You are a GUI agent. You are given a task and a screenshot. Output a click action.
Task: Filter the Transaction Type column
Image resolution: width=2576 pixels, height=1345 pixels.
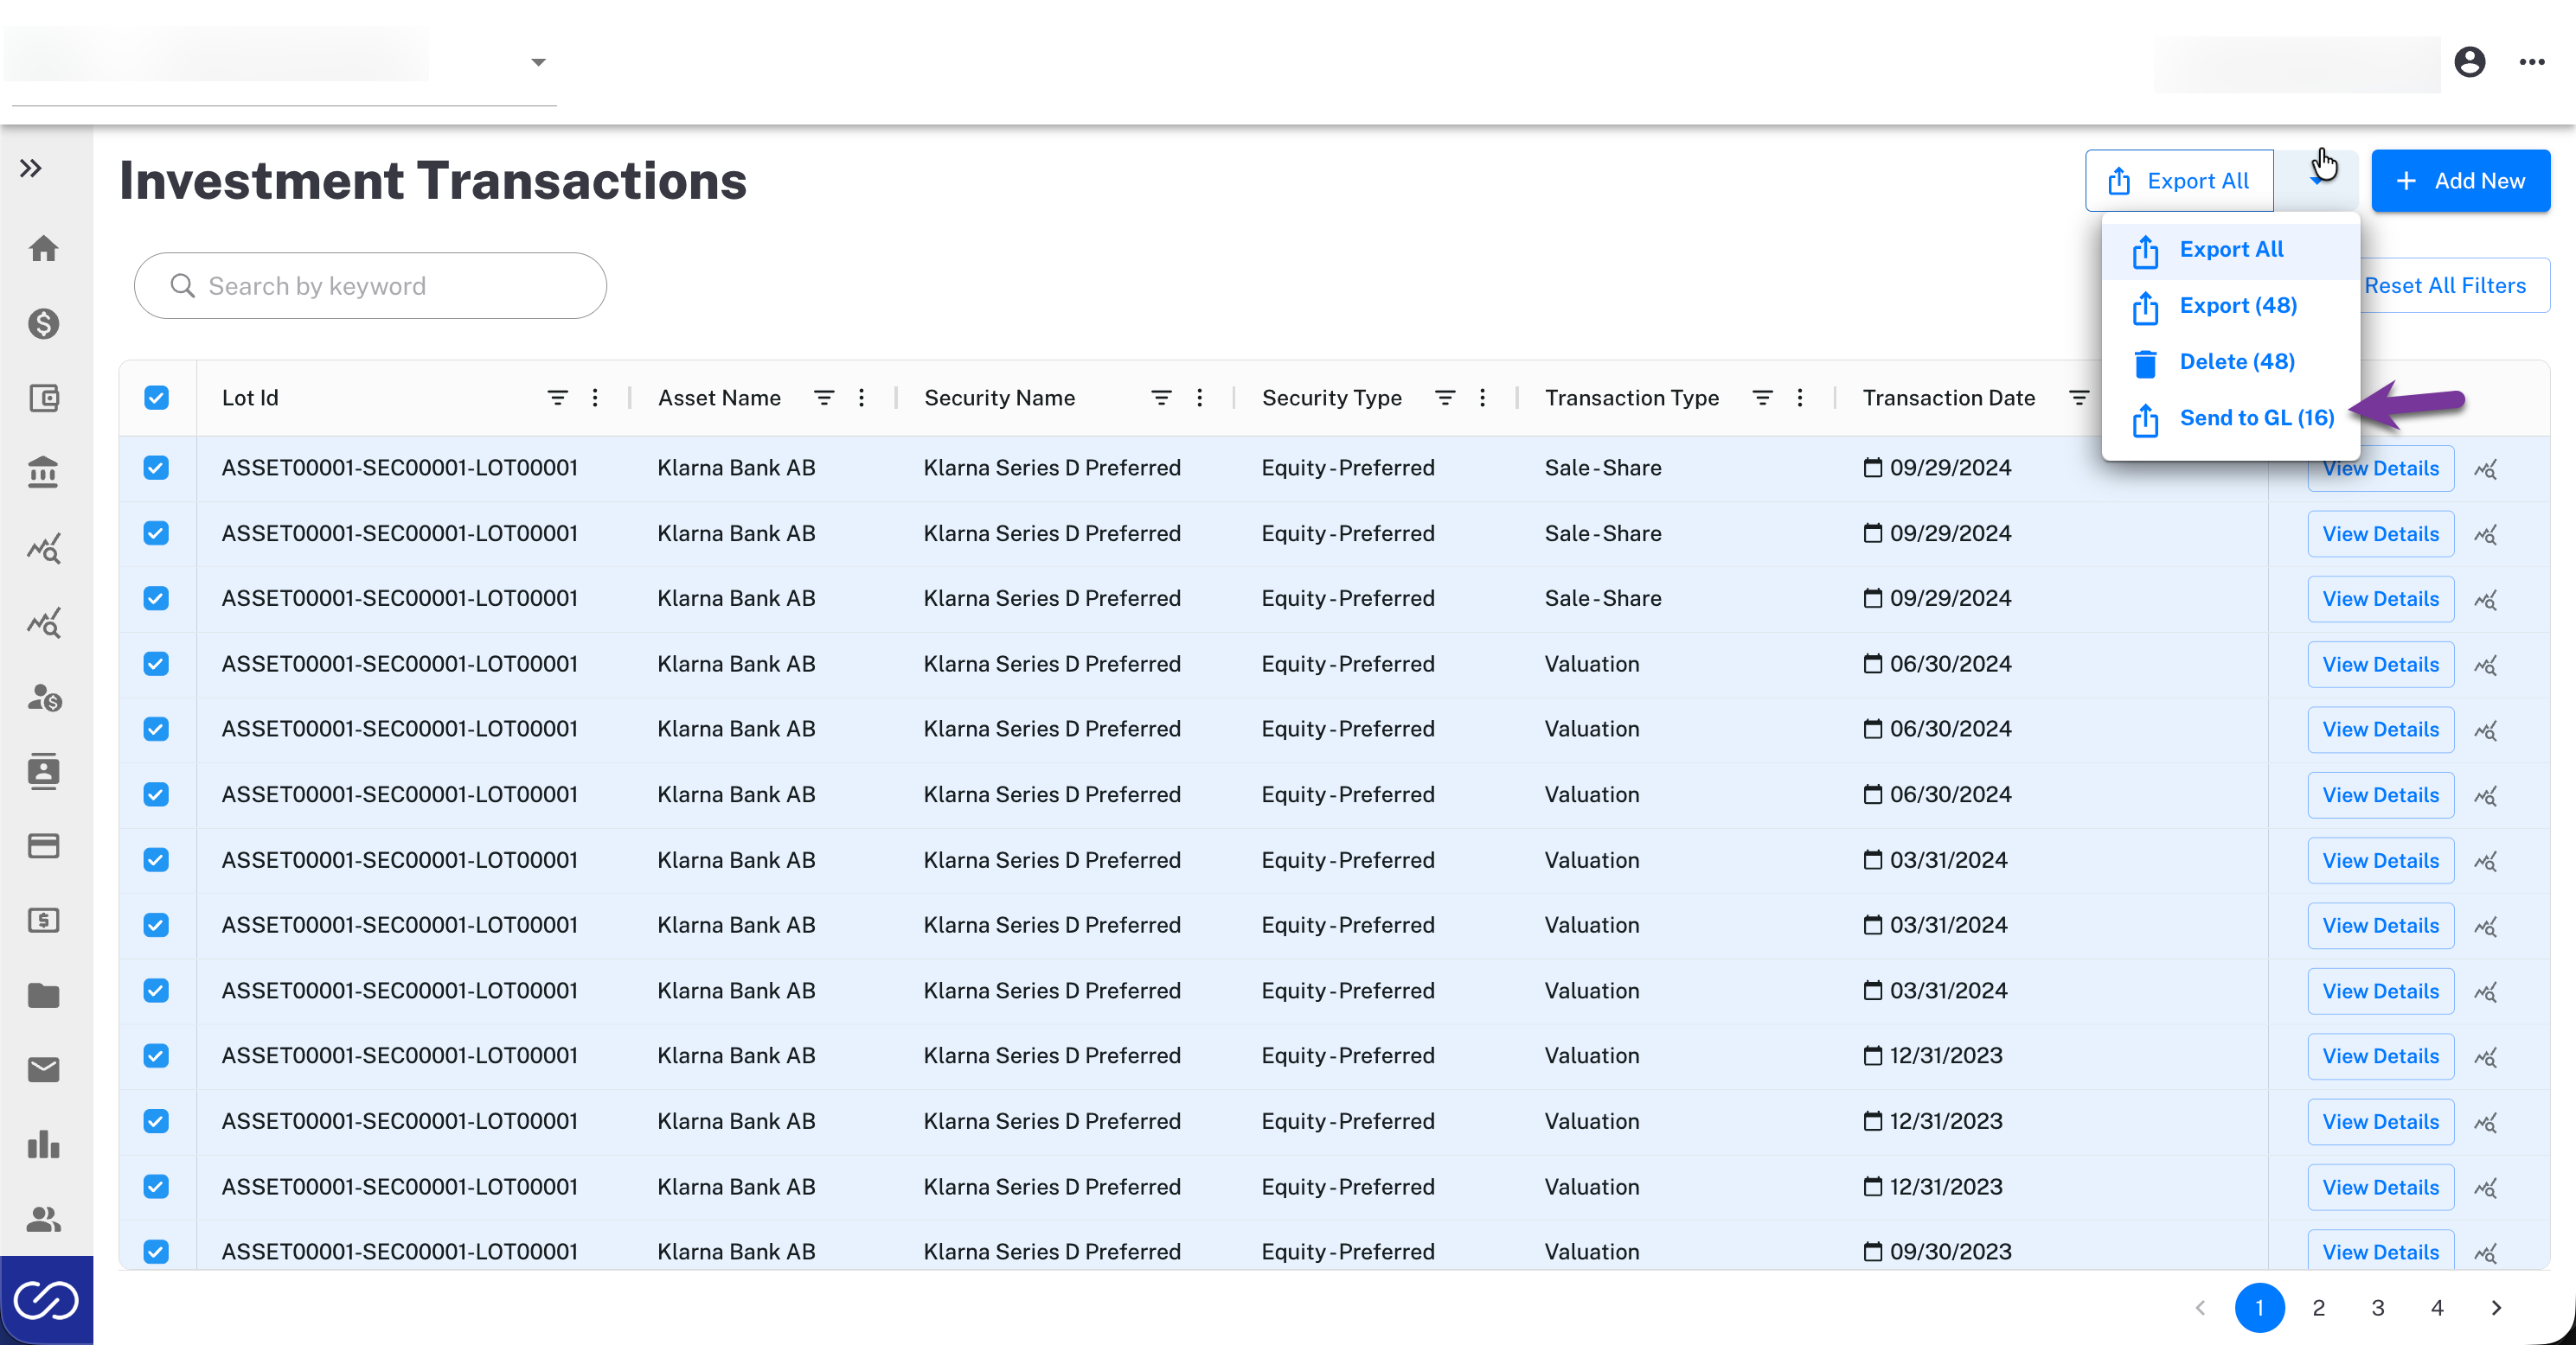click(1762, 398)
